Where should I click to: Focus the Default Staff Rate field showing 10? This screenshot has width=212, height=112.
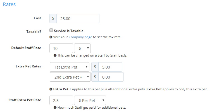61,48
